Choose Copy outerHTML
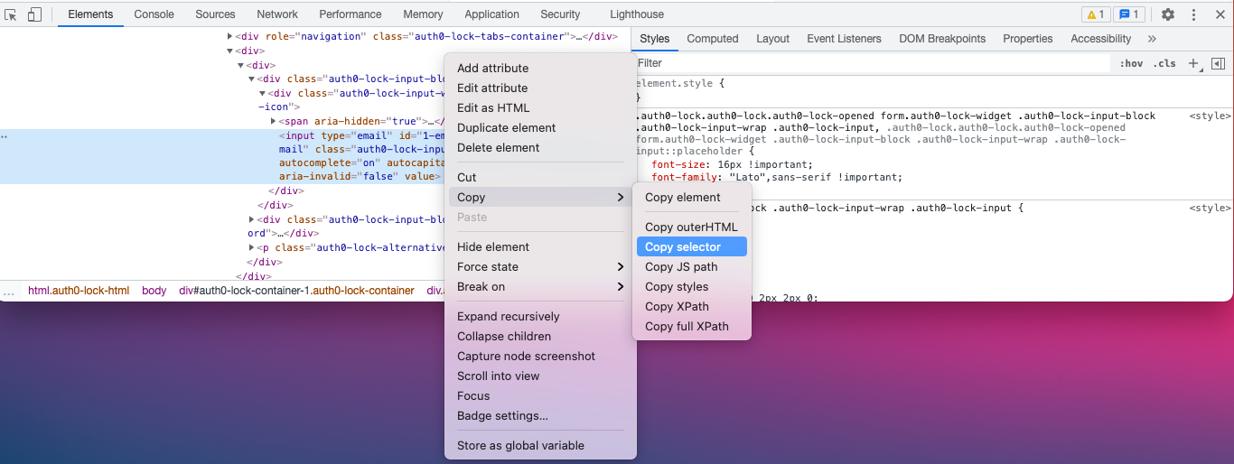This screenshot has width=1234, height=464. click(x=692, y=227)
